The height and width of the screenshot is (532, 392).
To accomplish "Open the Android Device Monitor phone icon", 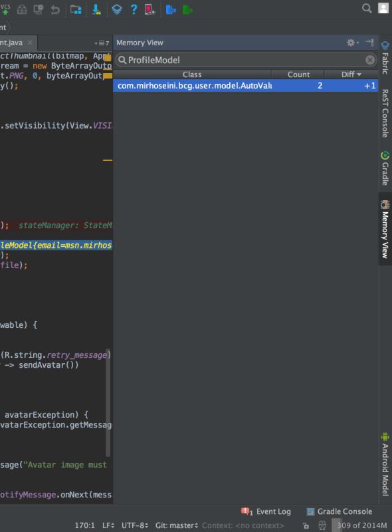I will tap(149, 9).
